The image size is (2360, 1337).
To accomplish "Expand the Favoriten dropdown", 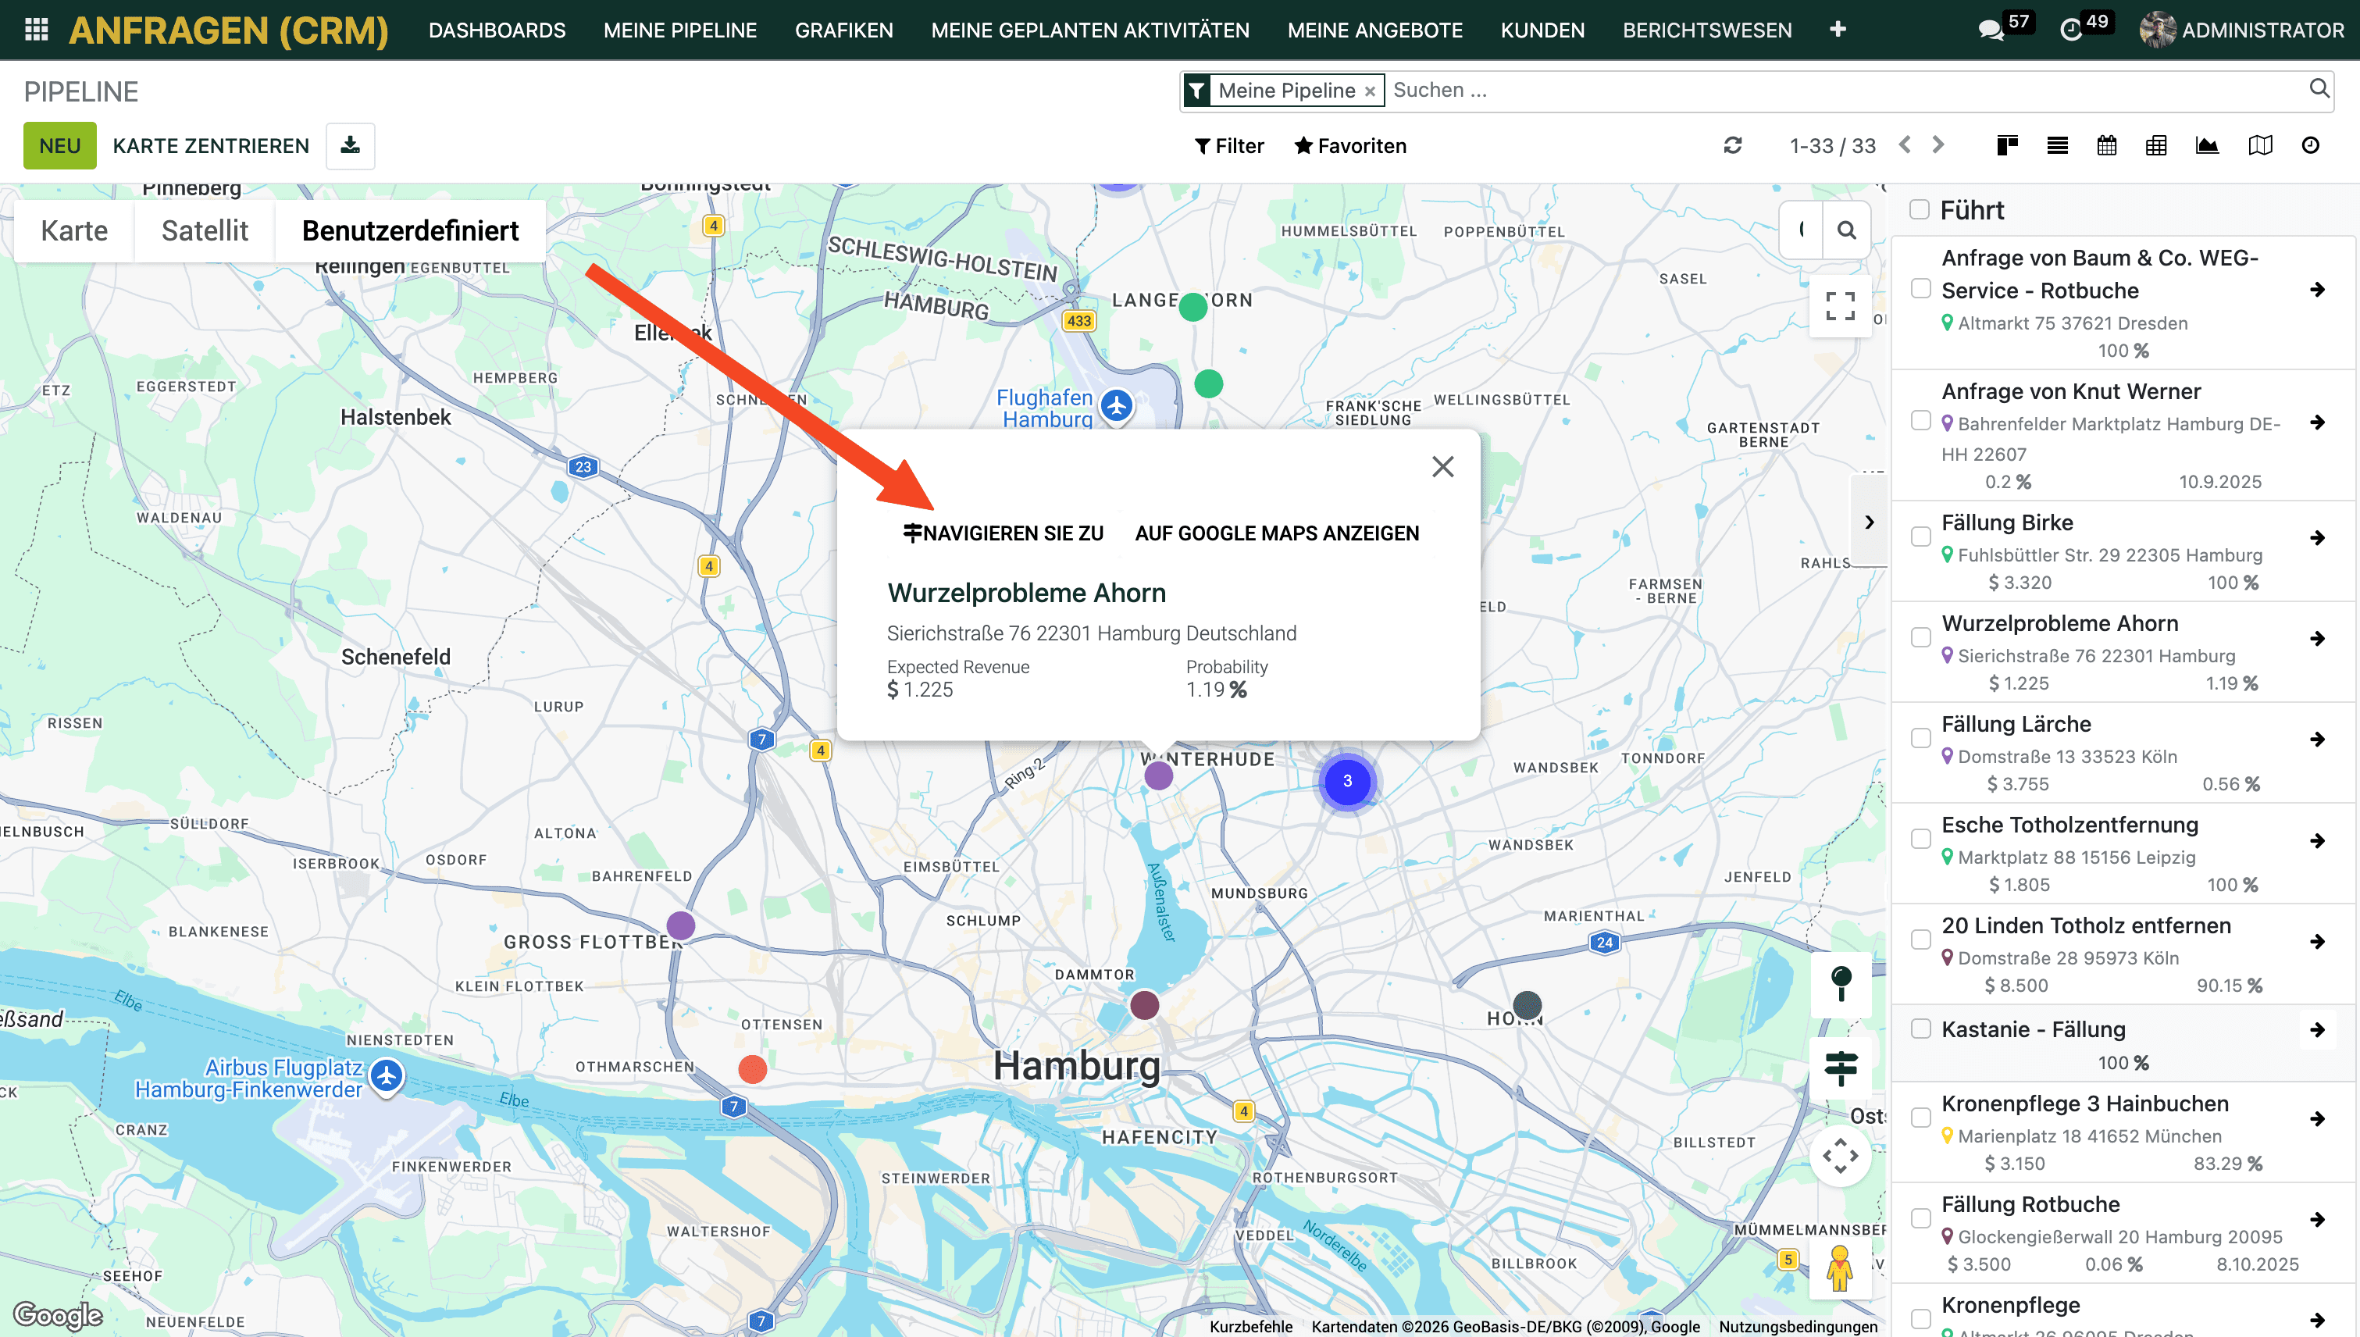I will [1350, 145].
